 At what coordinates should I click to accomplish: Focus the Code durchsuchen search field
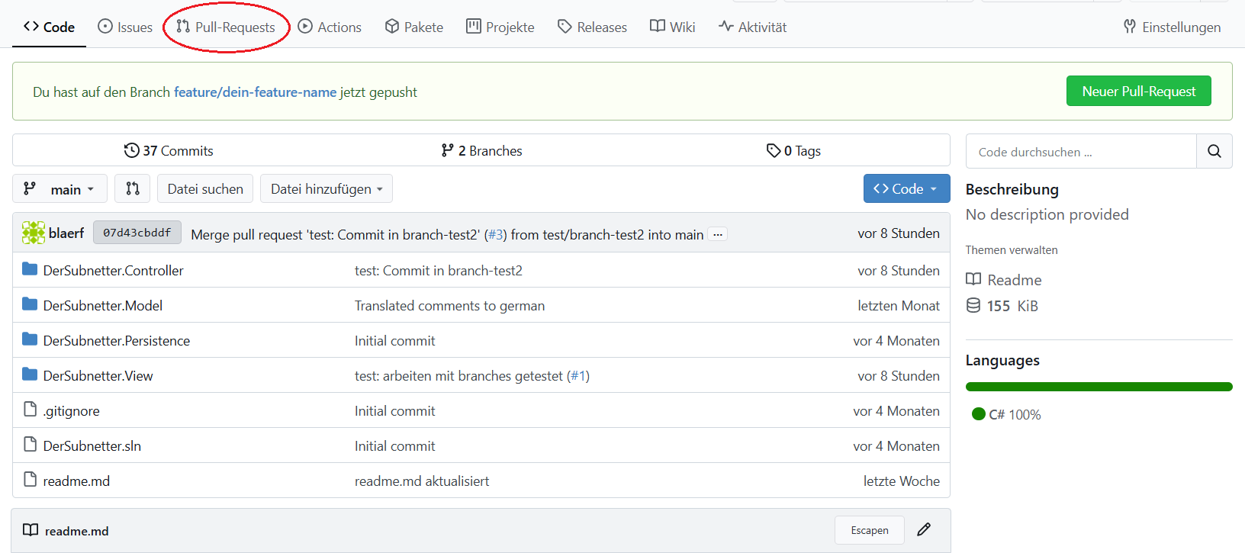point(1080,152)
